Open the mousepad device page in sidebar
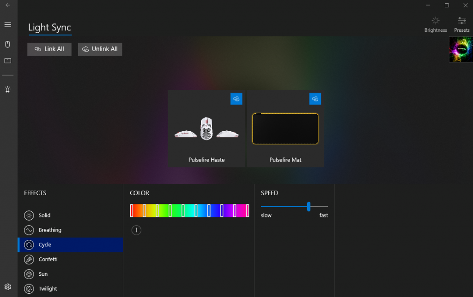 coord(8,61)
